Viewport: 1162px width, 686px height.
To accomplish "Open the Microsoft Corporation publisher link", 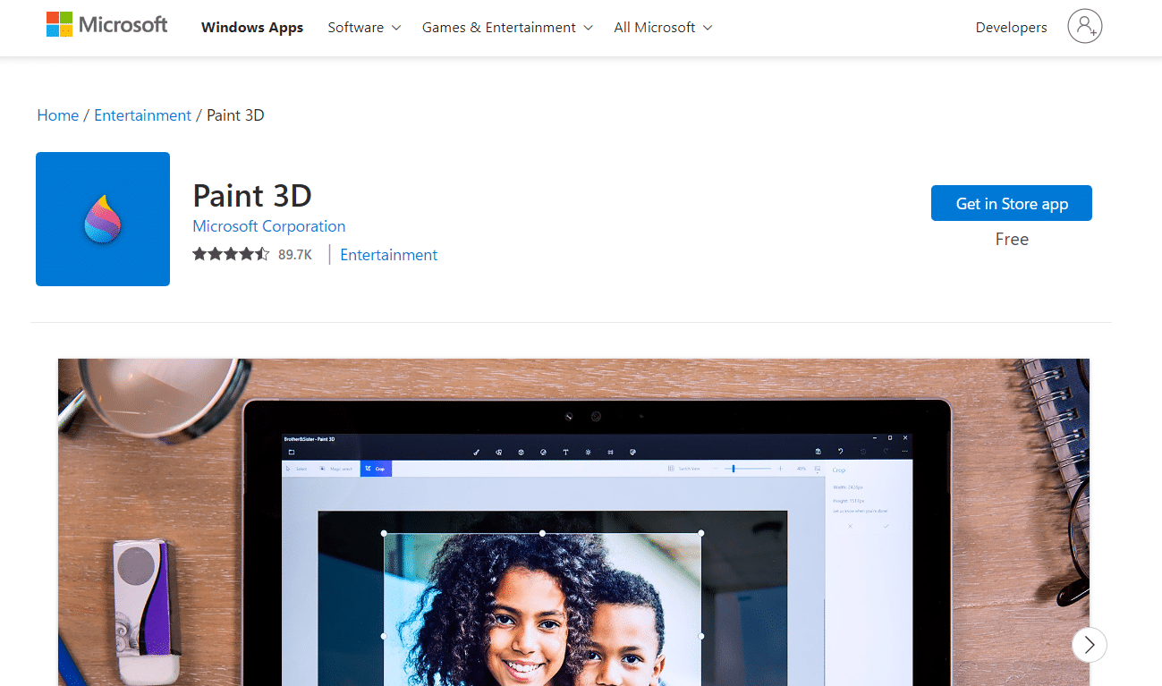I will point(269,226).
